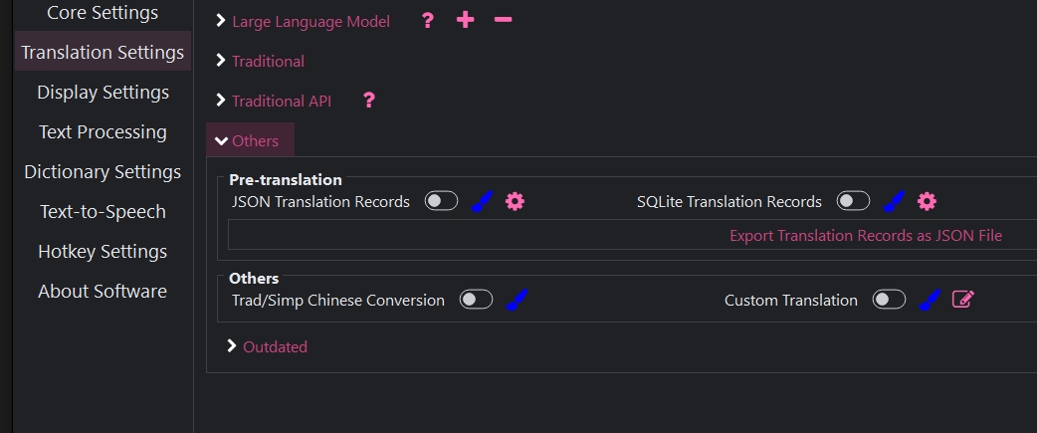Enable the Custom Translation switch
The height and width of the screenshot is (433, 1037).
889,300
